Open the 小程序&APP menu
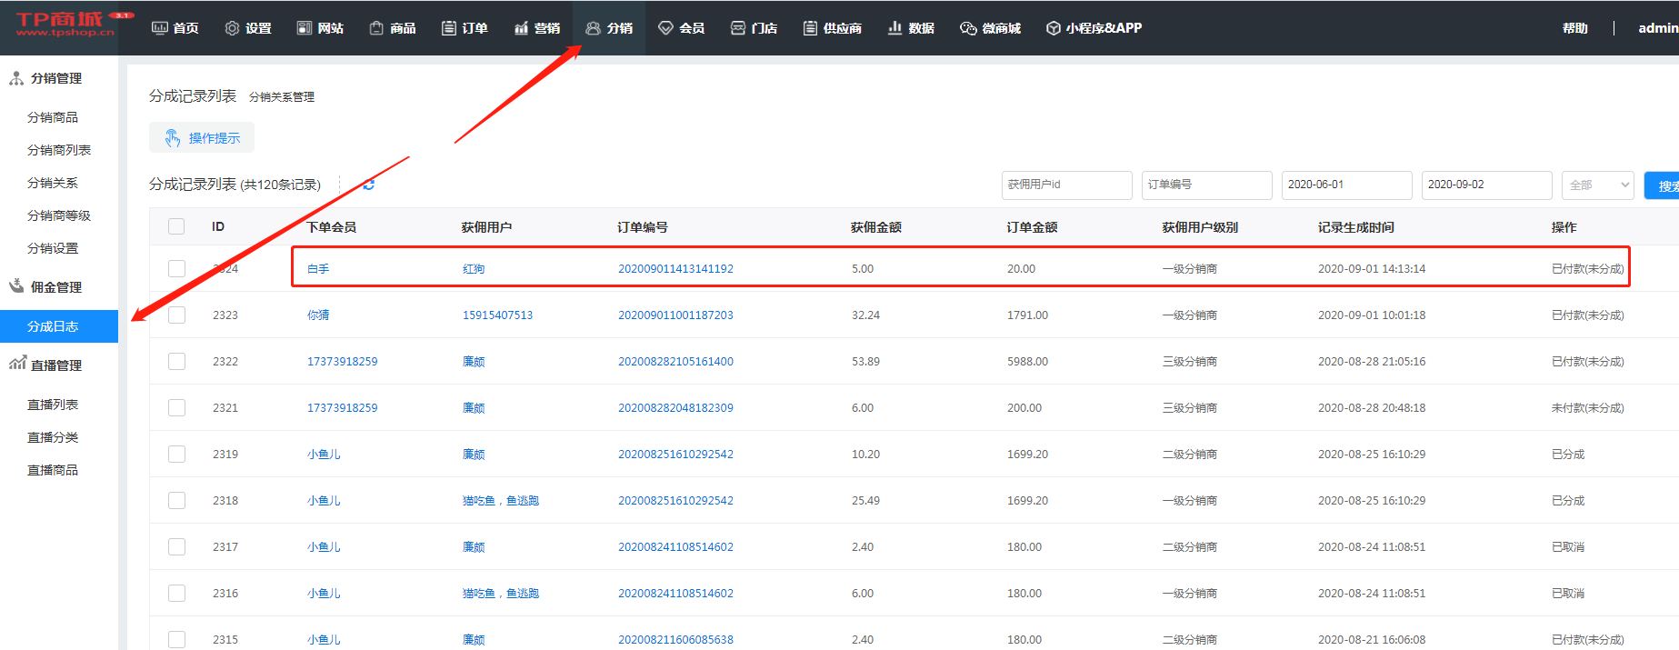Viewport: 1679px width, 650px height. click(x=1094, y=28)
